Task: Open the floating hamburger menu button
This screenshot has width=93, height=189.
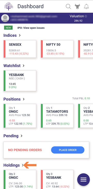Action: coord(83,180)
